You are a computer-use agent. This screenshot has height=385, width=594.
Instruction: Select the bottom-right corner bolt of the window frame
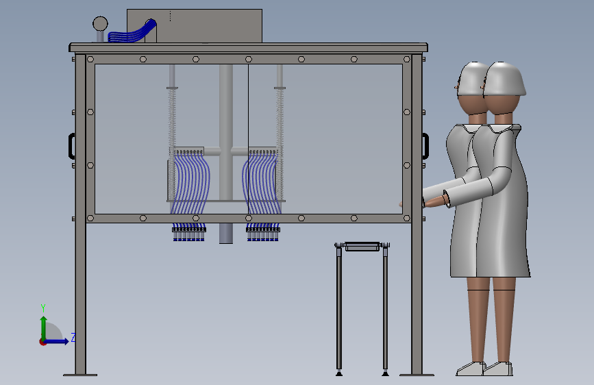(407, 219)
